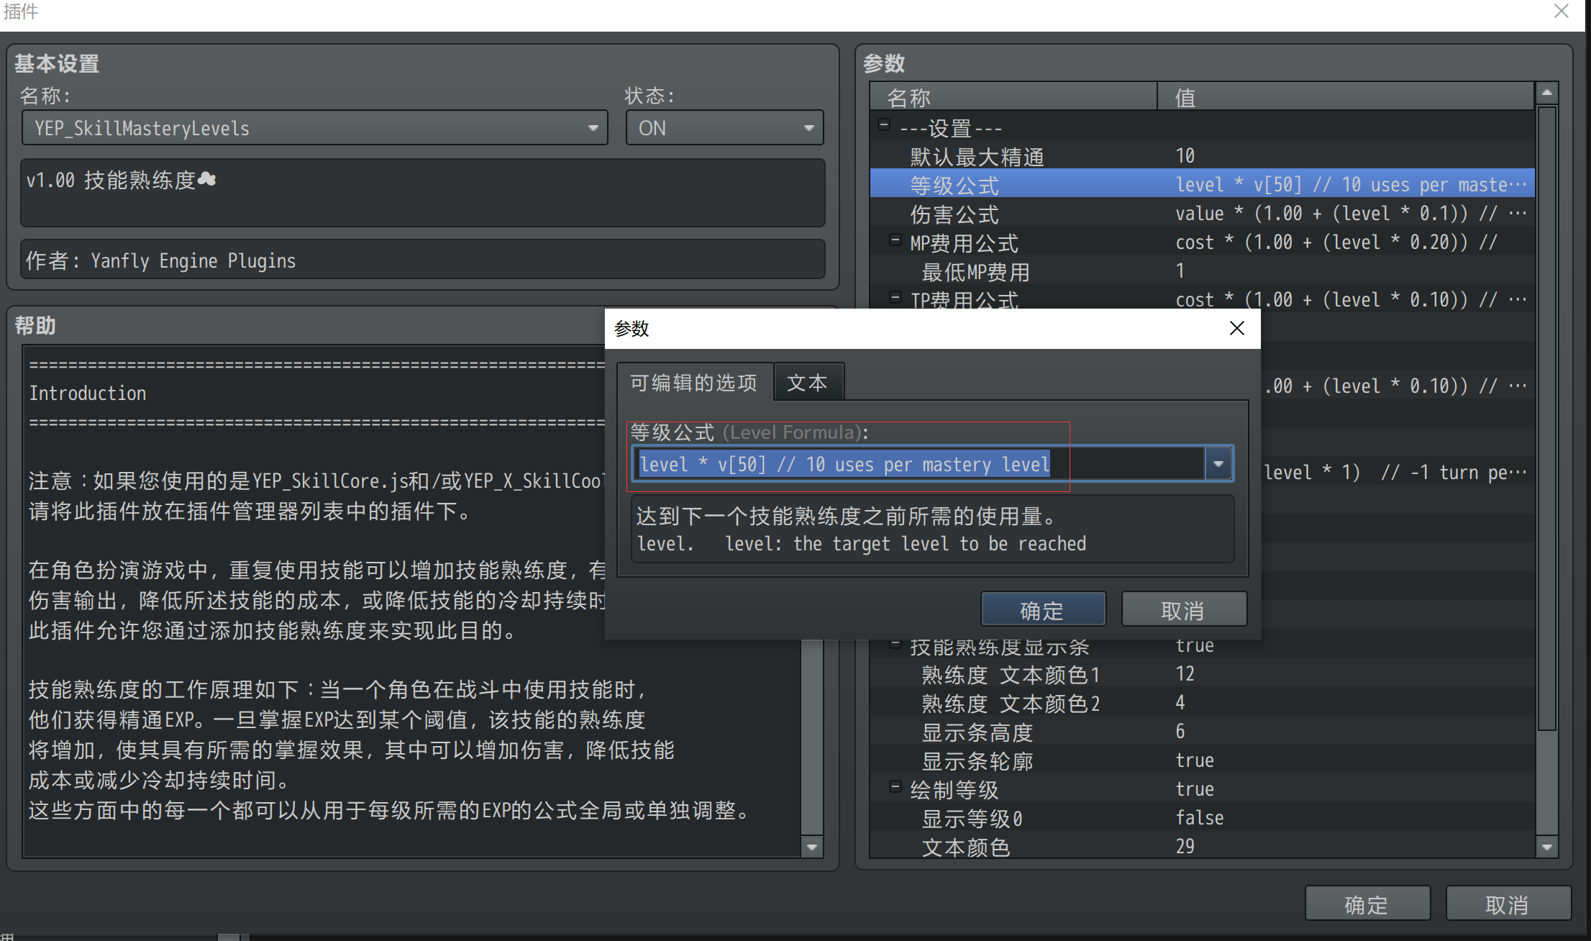Collapse the 绘制等级 tree node

click(895, 786)
